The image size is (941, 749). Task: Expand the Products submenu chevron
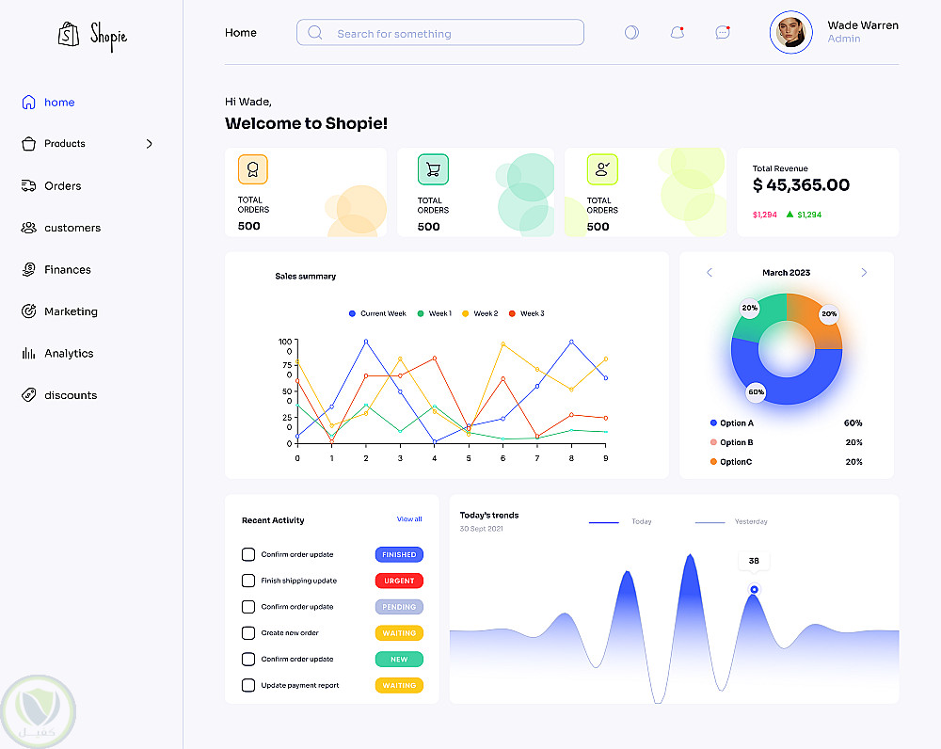click(x=150, y=144)
